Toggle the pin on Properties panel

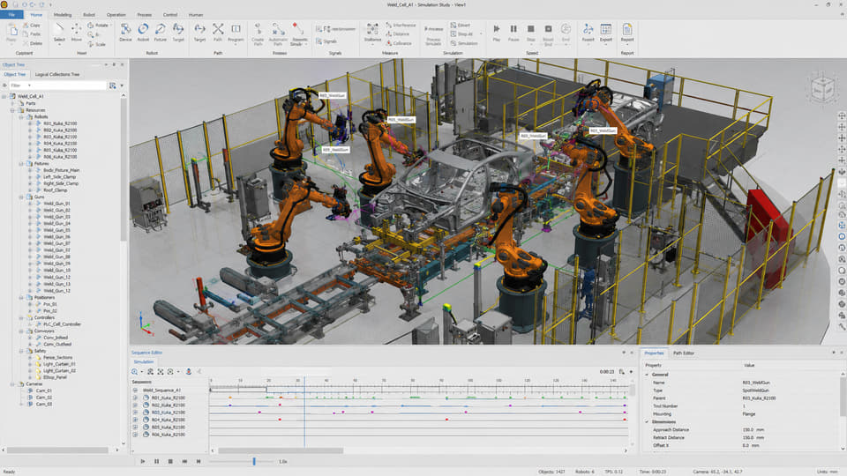coord(834,353)
